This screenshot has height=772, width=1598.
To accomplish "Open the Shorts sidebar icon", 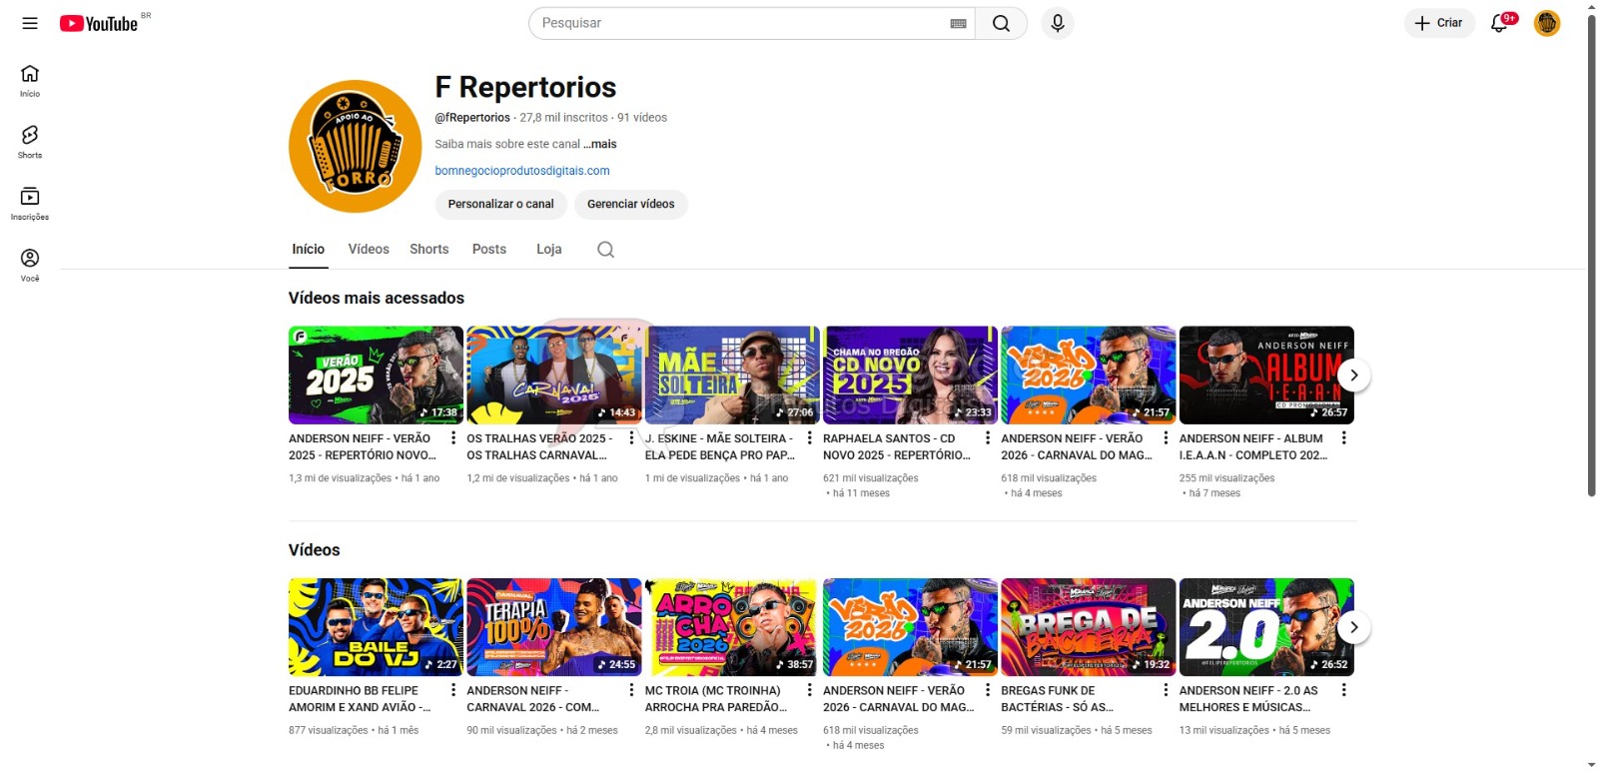I will click(x=30, y=141).
